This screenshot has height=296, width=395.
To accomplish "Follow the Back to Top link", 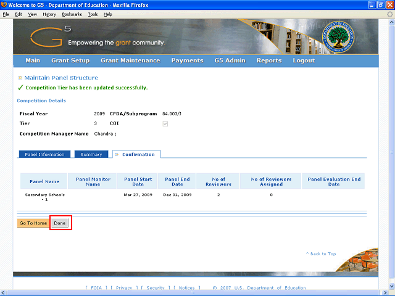I will point(321,253).
